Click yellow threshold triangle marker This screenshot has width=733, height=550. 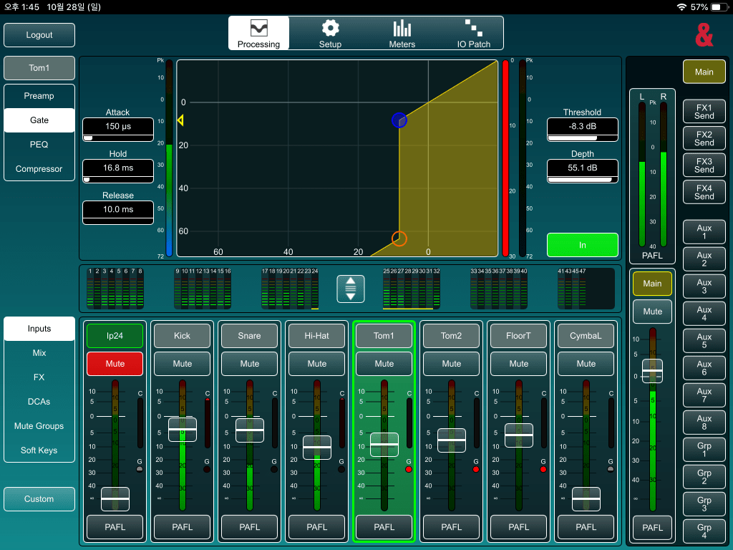coord(180,120)
